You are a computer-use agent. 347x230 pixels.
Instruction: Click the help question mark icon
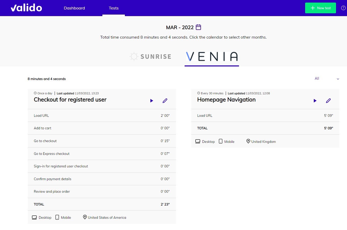point(343,8)
